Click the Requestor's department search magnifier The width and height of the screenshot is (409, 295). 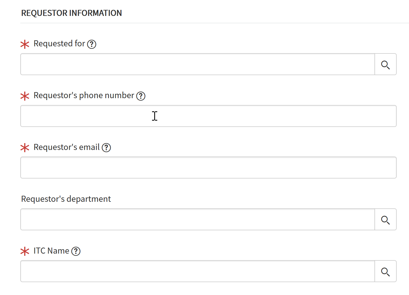386,220
